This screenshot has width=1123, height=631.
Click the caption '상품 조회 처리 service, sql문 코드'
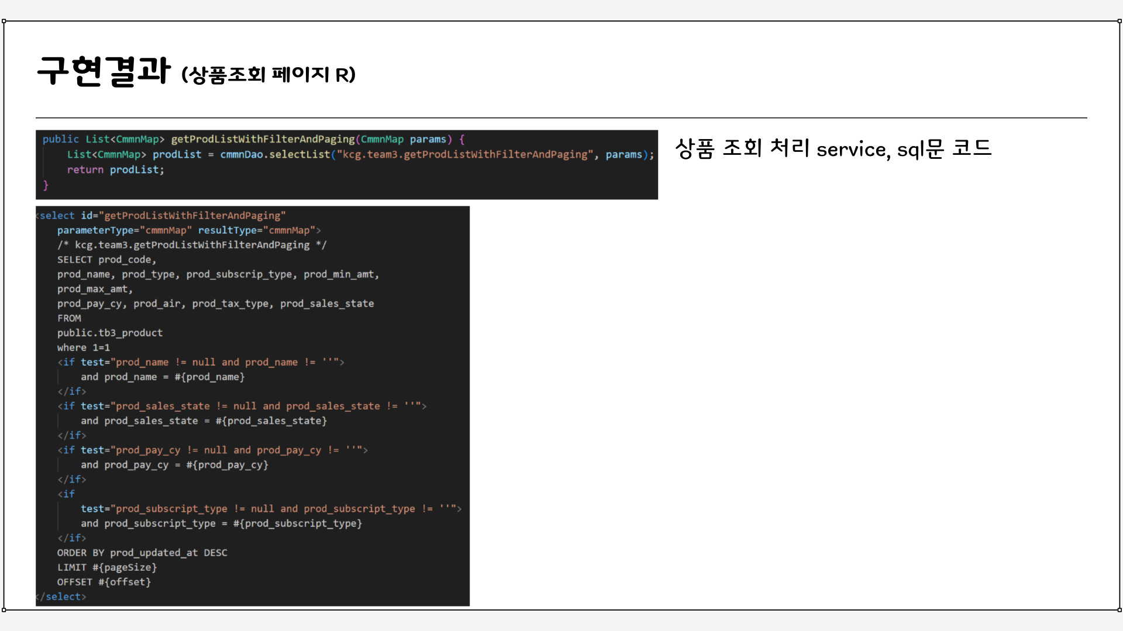click(x=833, y=148)
